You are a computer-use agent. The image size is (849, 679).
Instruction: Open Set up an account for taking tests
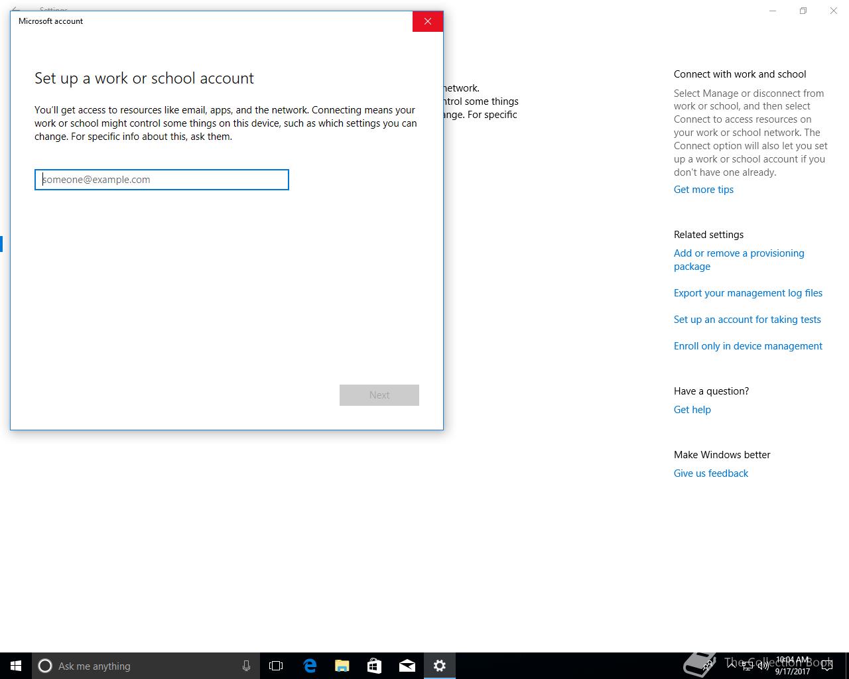pyautogui.click(x=748, y=320)
